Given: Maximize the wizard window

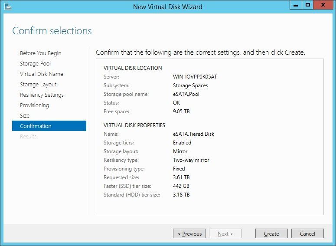Looking at the screenshot, I should click(308, 5).
